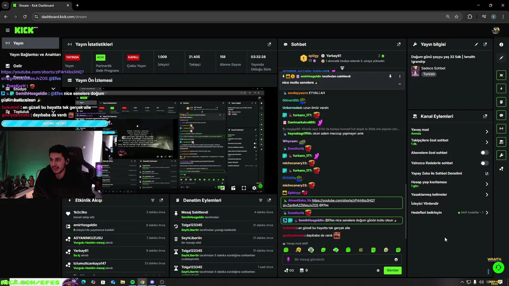Click the chat panel scrollbar

coord(406,211)
